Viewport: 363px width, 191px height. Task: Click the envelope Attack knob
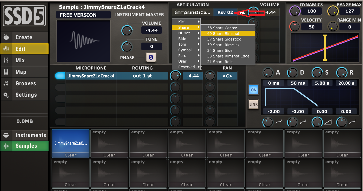pyautogui.click(x=268, y=73)
